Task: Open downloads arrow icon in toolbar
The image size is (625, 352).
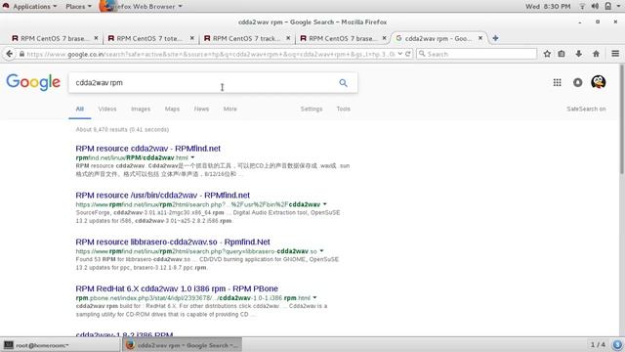Action: click(579, 54)
